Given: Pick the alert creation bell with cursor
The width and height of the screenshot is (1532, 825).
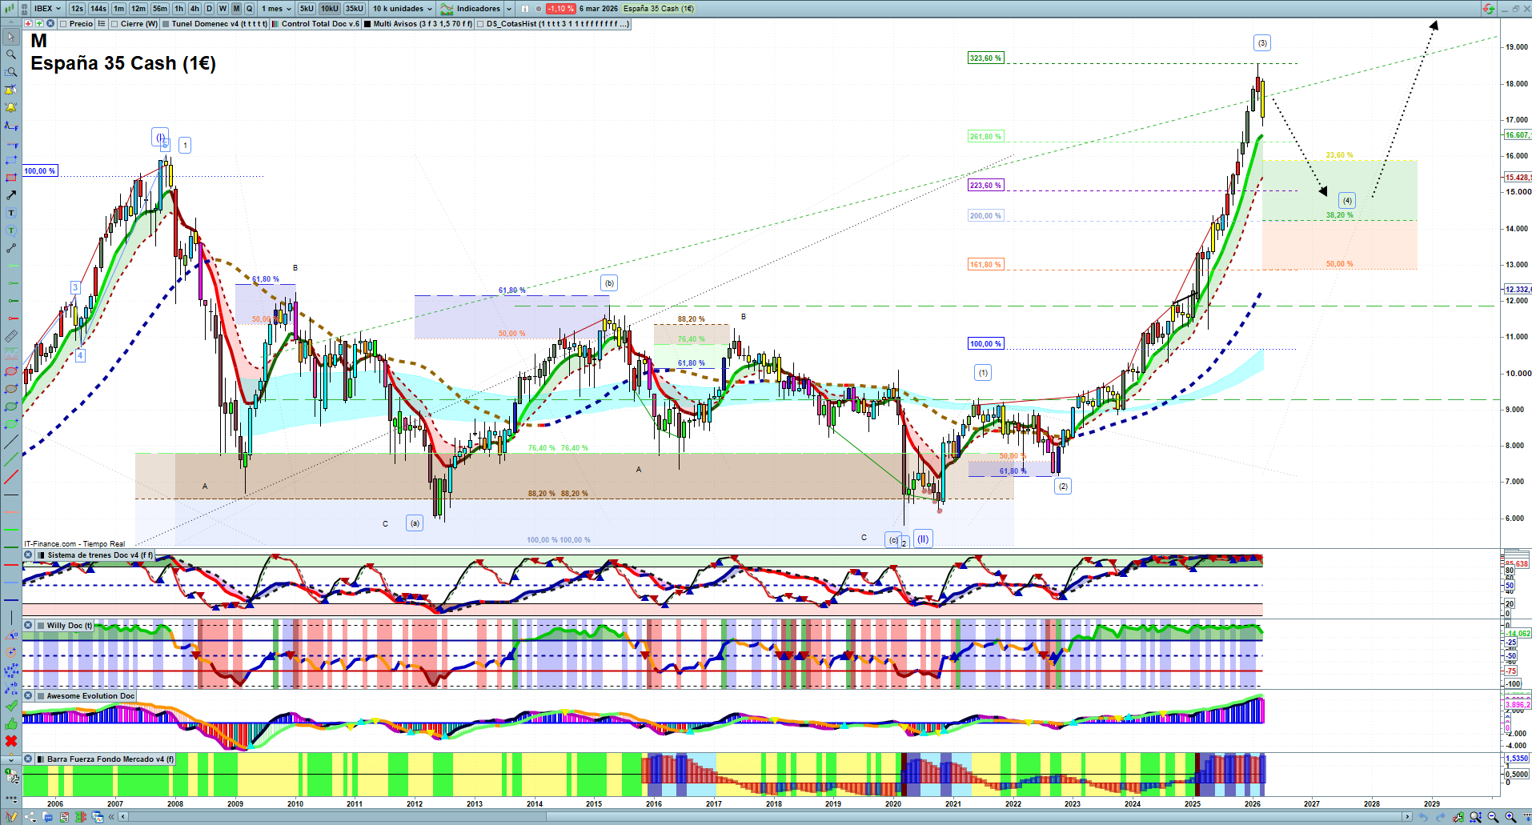Looking at the screenshot, I should [x=11, y=90].
